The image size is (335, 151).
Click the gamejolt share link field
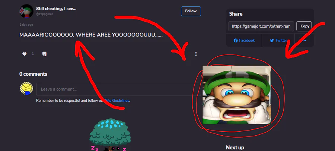[x=261, y=26]
